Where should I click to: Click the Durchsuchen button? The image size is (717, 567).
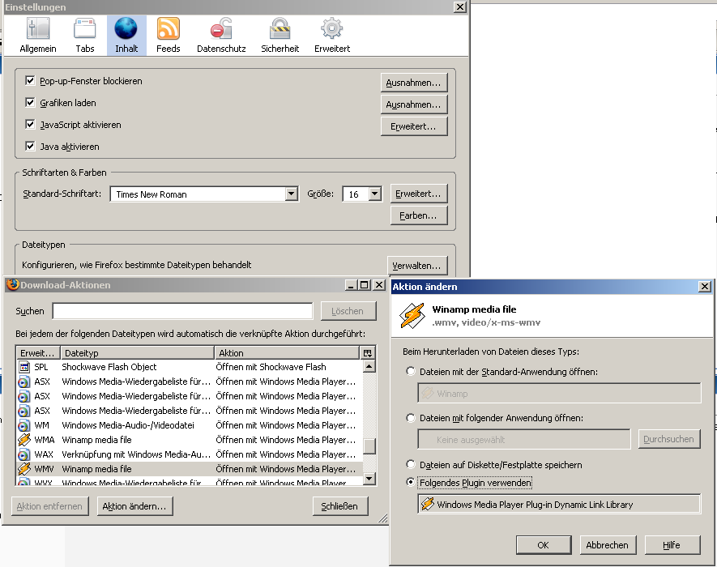pyautogui.click(x=669, y=439)
